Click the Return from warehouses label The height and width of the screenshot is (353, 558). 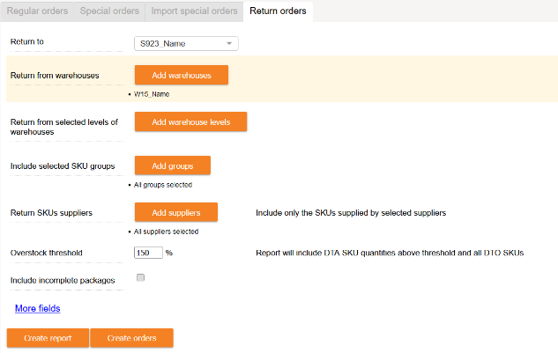point(54,76)
